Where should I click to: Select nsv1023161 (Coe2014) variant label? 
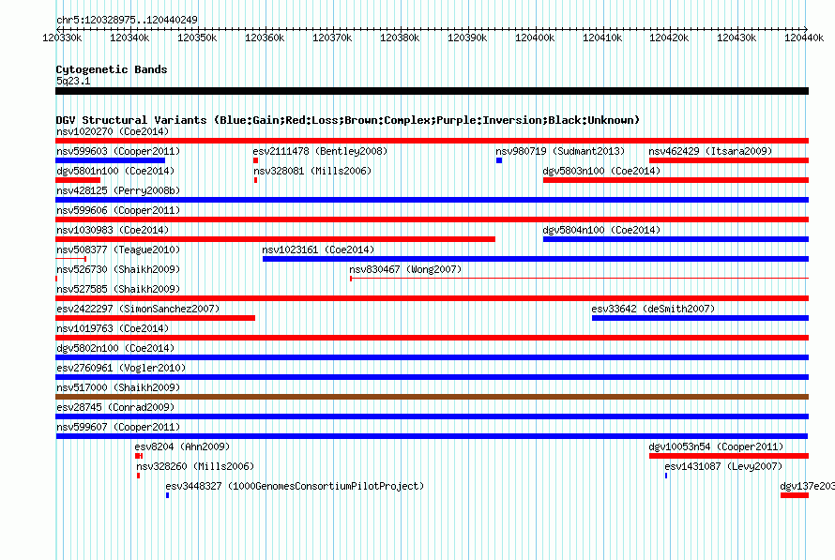318,250
